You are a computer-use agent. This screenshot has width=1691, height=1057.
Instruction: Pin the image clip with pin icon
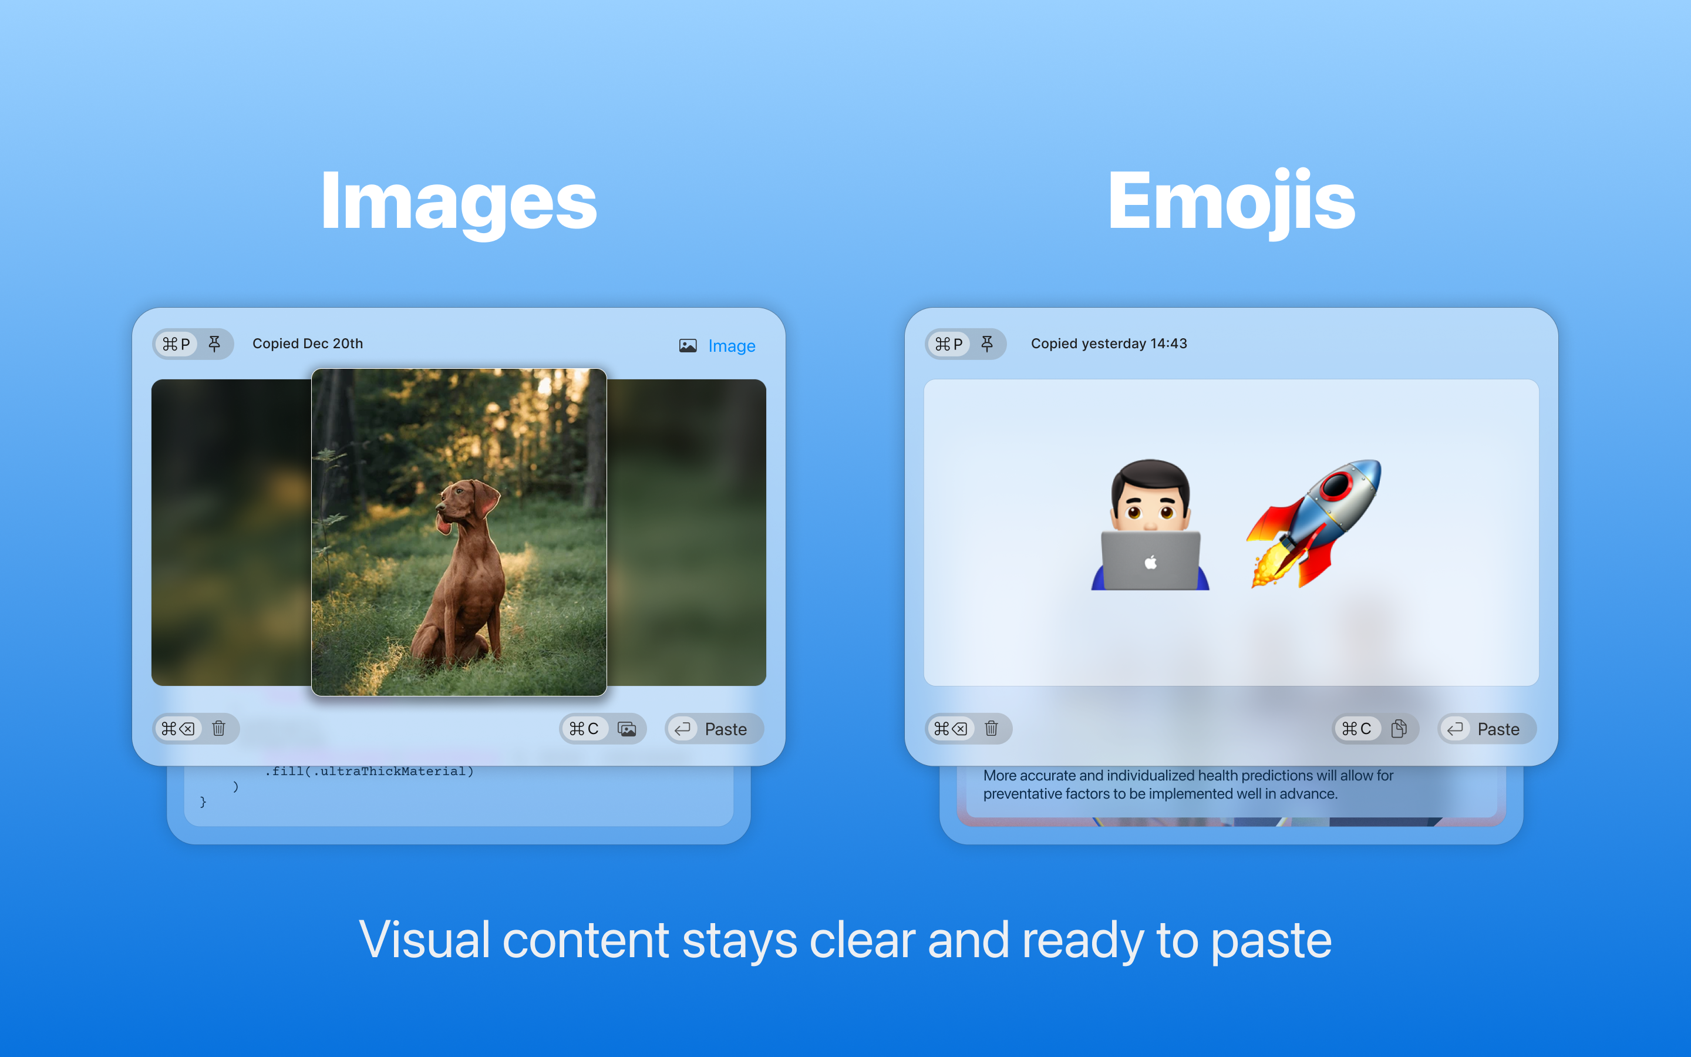coord(214,344)
